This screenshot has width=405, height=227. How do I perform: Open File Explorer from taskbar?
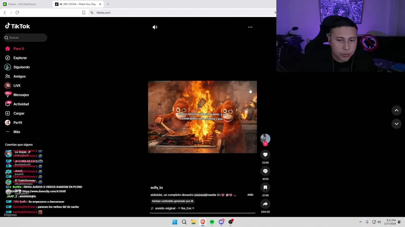193,222
